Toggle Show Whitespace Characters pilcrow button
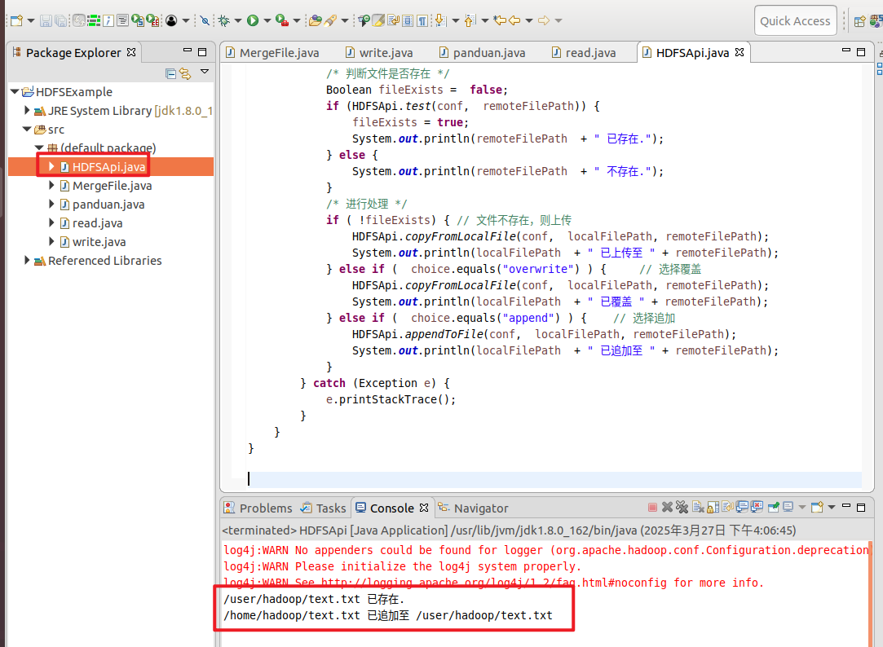 pos(422,20)
